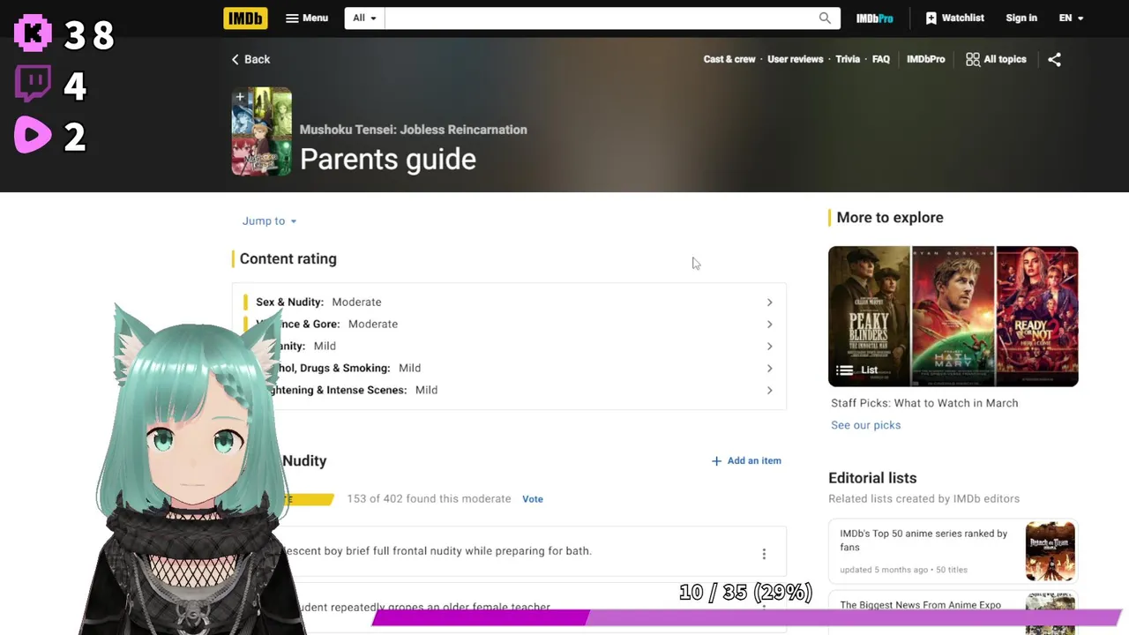Select the '153 of 402 found this moderate' text
This screenshot has height=635, width=1129.
429,499
